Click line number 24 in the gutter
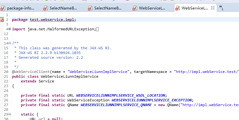This screenshot has width=239, height=120. (6, 91)
